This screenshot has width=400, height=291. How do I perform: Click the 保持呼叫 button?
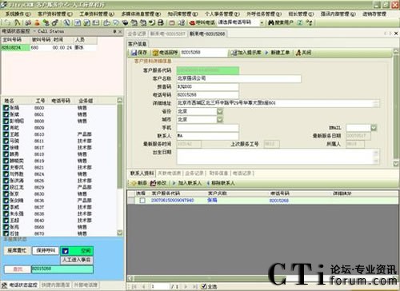[x=46, y=251]
